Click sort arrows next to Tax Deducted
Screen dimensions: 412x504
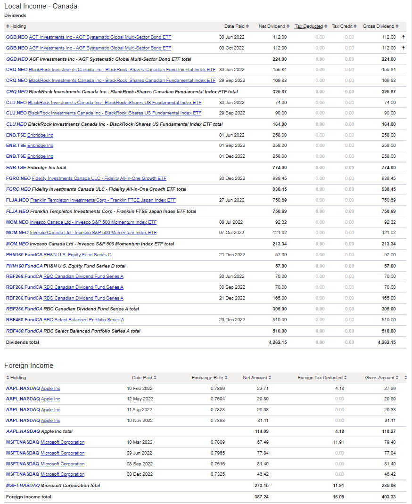coord(326,26)
